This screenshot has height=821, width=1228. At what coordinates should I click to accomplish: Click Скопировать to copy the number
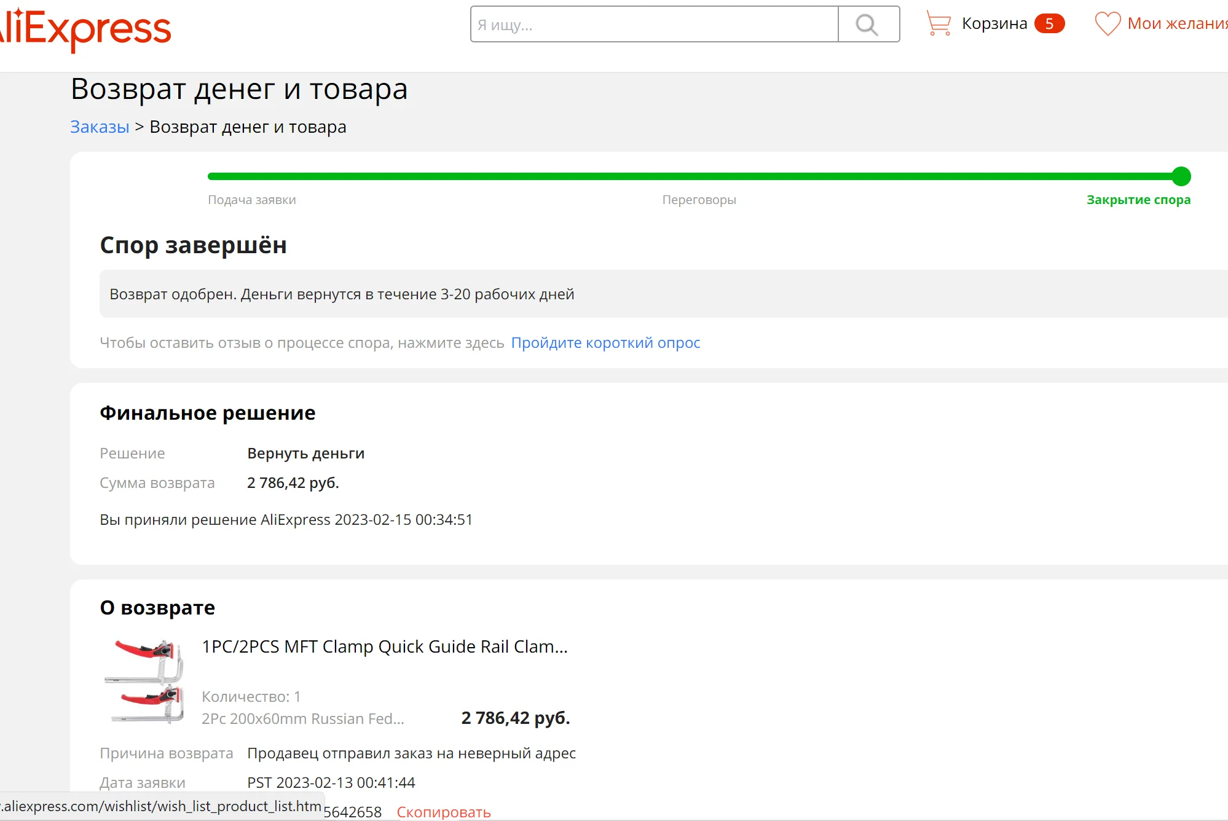coord(444,812)
